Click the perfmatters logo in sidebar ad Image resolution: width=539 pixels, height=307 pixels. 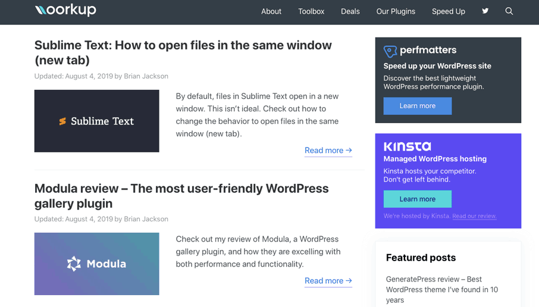click(x=420, y=51)
